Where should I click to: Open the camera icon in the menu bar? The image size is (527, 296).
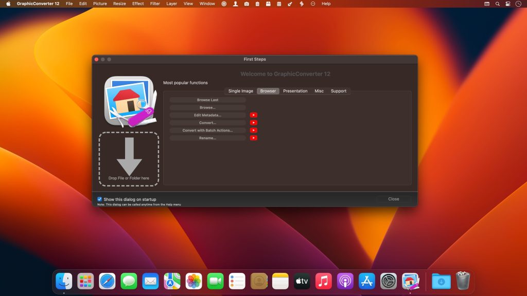click(247, 4)
